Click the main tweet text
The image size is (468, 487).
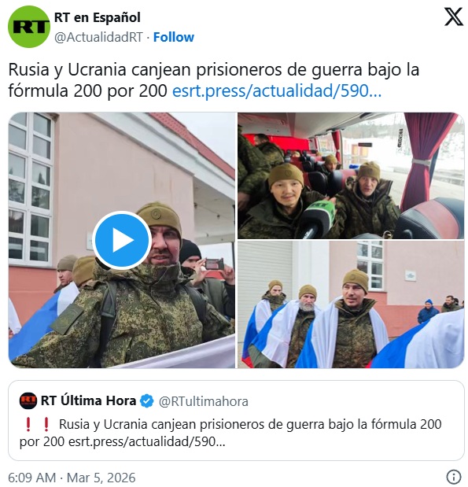(214, 80)
